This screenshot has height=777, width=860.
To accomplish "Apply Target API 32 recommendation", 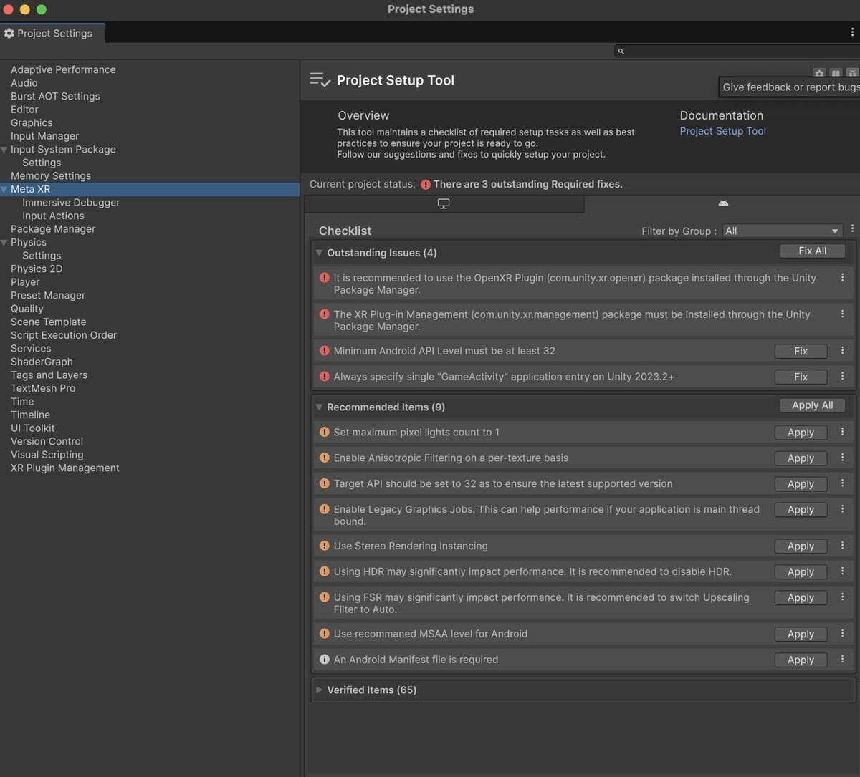I will pyautogui.click(x=801, y=484).
